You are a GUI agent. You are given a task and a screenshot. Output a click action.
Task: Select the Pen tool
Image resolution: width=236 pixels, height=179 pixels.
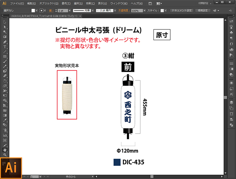tap(5, 42)
